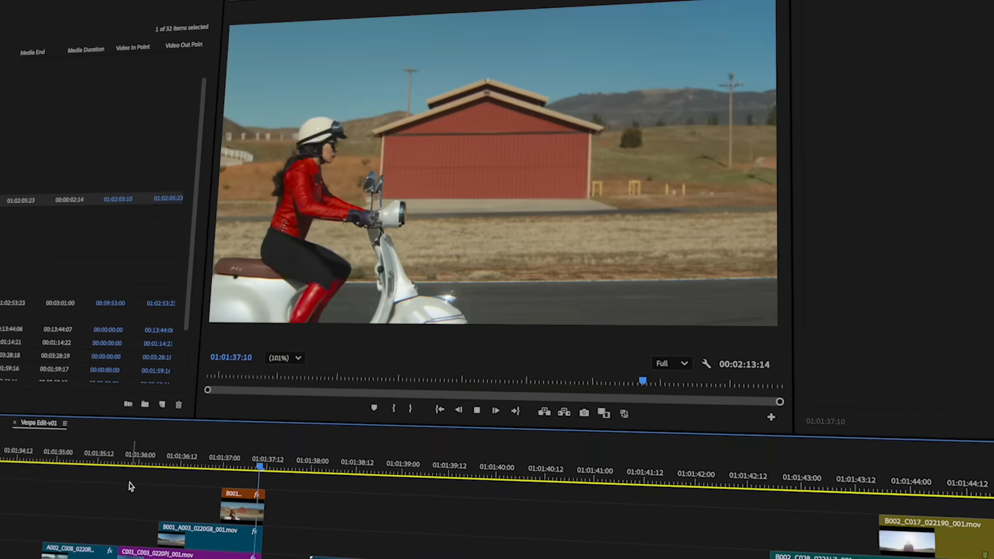The height and width of the screenshot is (559, 994).
Task: Click the blue monitor playhead marker
Action: click(642, 381)
